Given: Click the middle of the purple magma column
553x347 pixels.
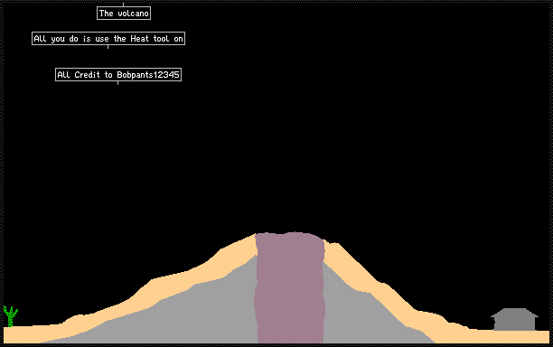Looking at the screenshot, I should (x=289, y=287).
